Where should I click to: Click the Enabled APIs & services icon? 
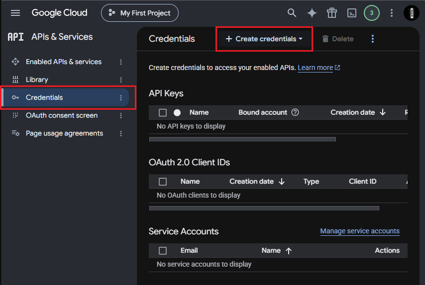[x=15, y=62]
